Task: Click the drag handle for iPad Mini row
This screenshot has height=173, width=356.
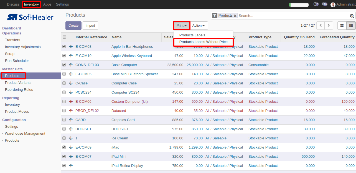Action: pos(71,157)
